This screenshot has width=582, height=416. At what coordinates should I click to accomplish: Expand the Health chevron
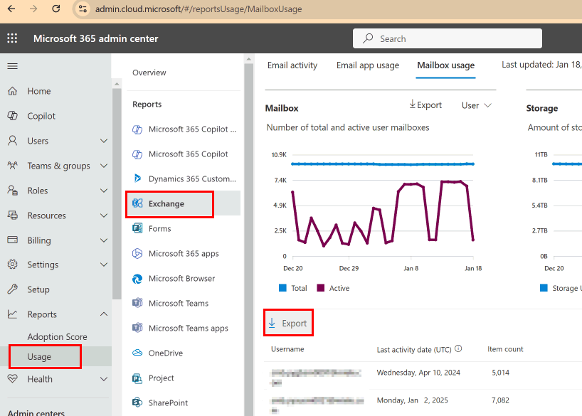tap(104, 379)
